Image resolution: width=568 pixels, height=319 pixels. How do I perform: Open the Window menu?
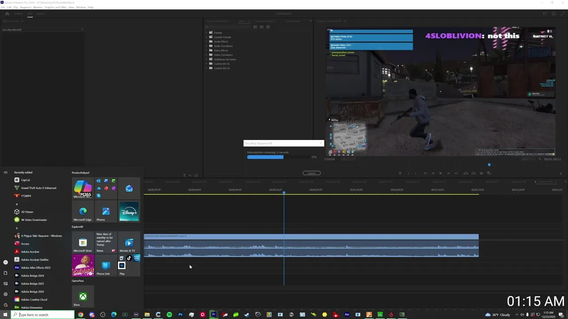pos(81,8)
